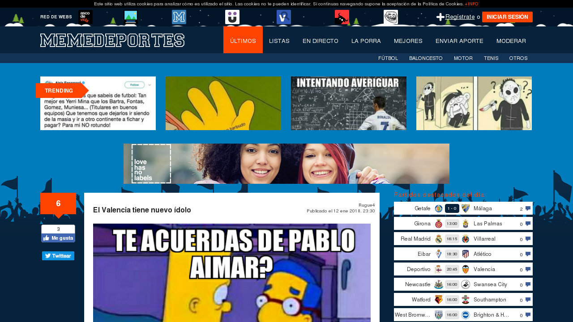The width and height of the screenshot is (573, 322).
Task: Click the plus icon beside Regístrate
Action: click(440, 17)
